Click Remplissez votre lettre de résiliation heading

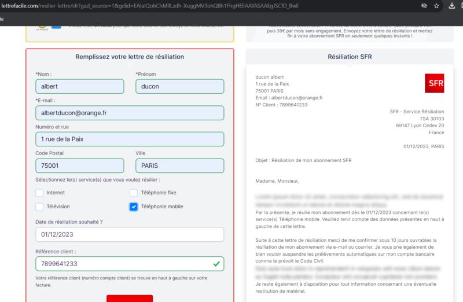[130, 57]
